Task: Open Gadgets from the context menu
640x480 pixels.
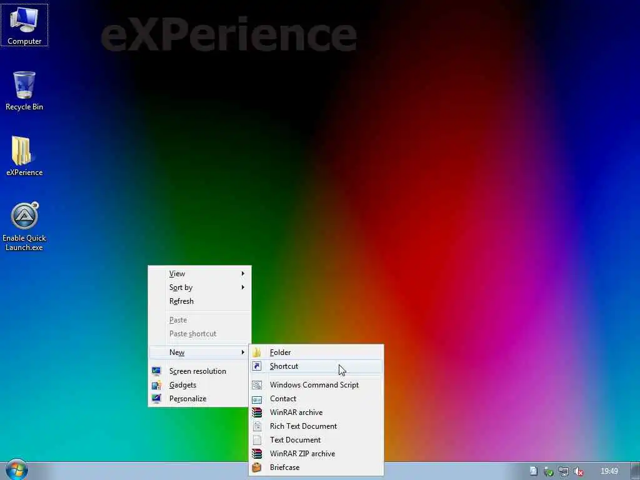Action: 199,385
